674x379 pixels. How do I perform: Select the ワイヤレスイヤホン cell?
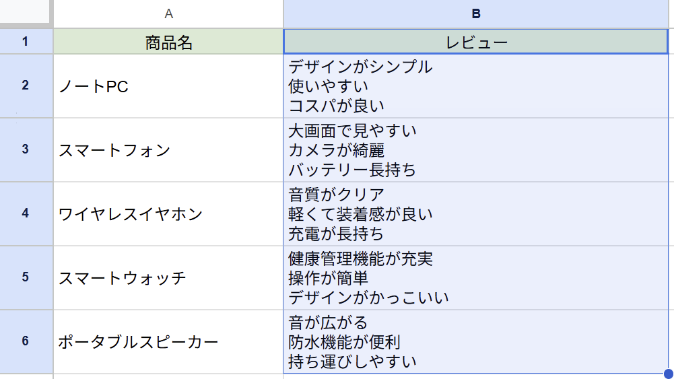(168, 214)
